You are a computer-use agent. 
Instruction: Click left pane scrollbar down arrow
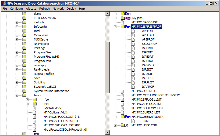108,132
